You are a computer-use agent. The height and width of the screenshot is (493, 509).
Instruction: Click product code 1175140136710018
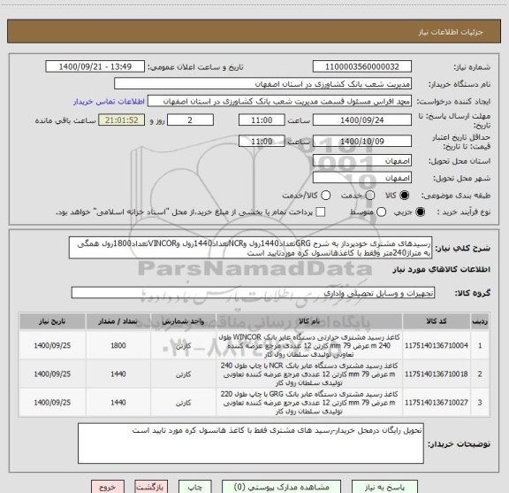point(437,374)
